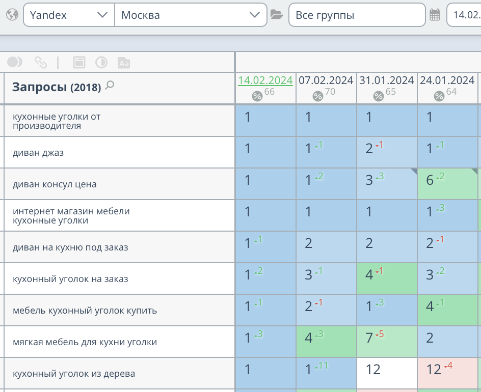
Task: Search queries with the magnifier icon
Action: tap(110, 86)
